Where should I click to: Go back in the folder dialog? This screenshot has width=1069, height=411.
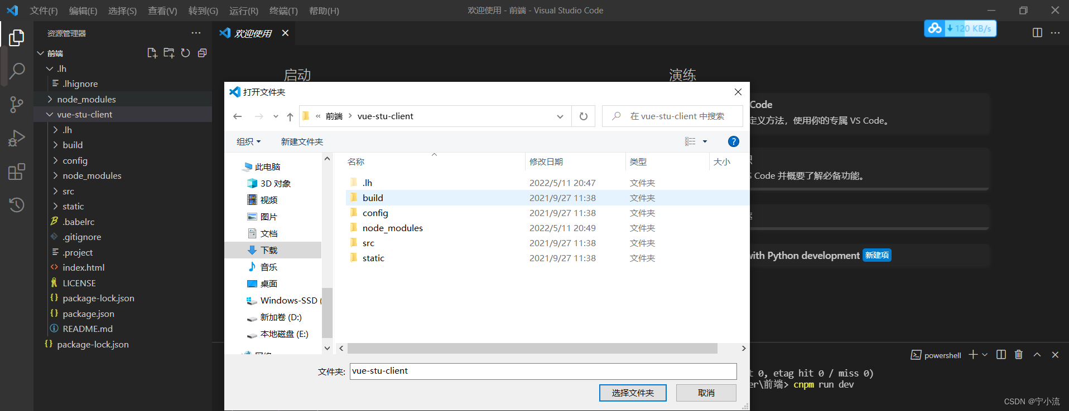(238, 116)
